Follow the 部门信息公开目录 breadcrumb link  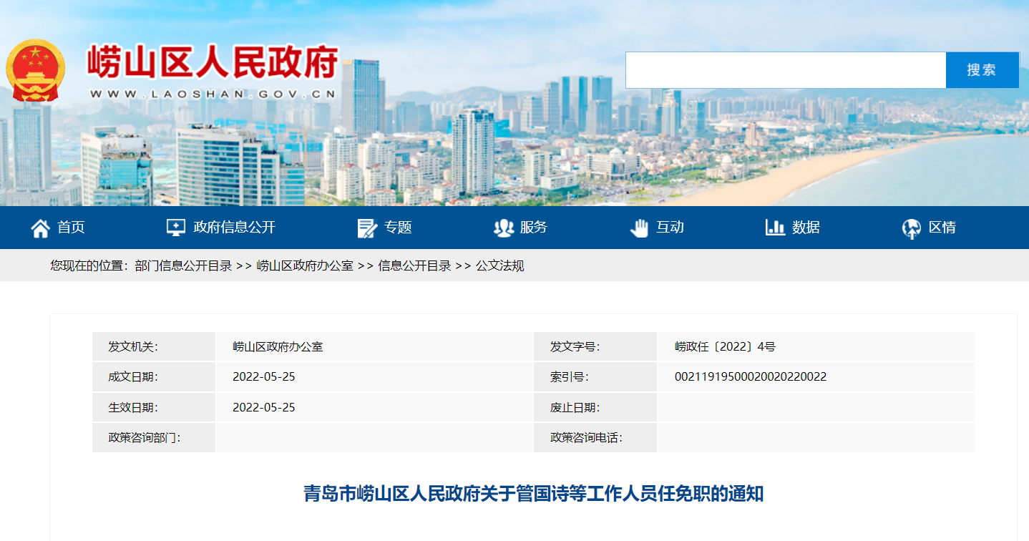tap(183, 265)
